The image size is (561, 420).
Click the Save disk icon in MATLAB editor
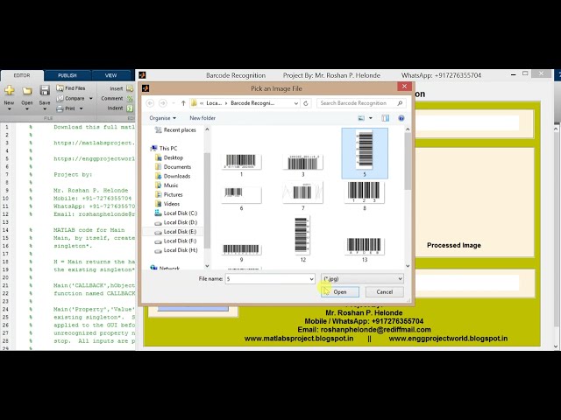[45, 90]
